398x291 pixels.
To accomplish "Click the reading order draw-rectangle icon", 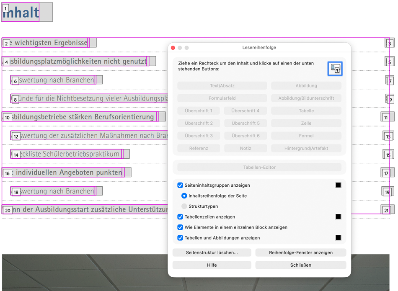I will tap(335, 69).
